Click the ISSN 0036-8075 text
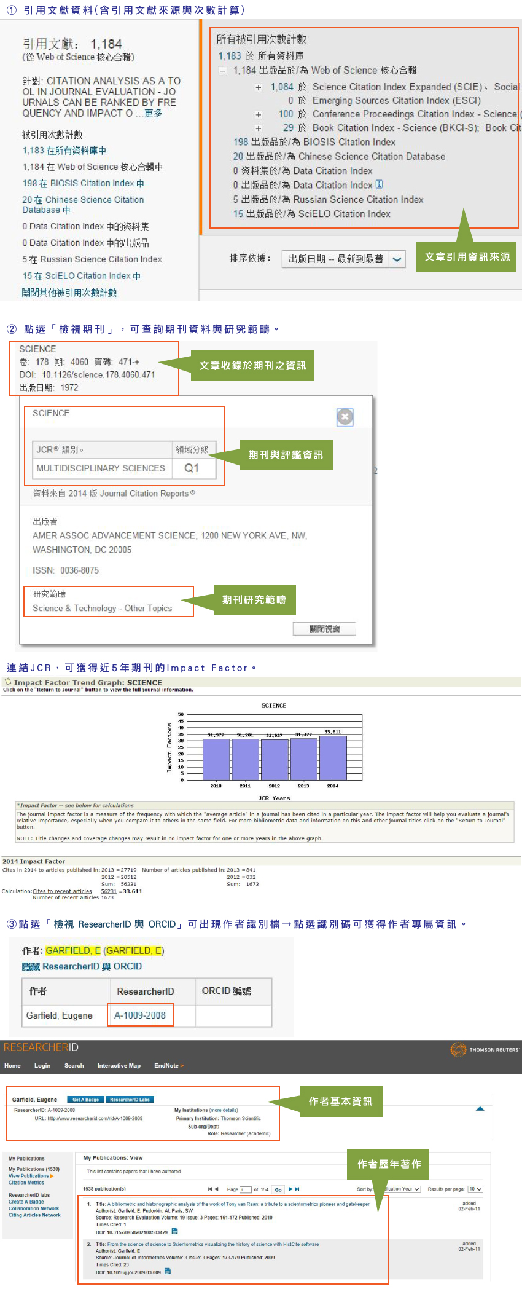 pyautogui.click(x=66, y=570)
